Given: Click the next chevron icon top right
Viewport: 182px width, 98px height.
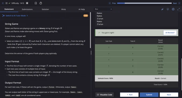Looking at the screenshot, I should (x=179, y=3).
